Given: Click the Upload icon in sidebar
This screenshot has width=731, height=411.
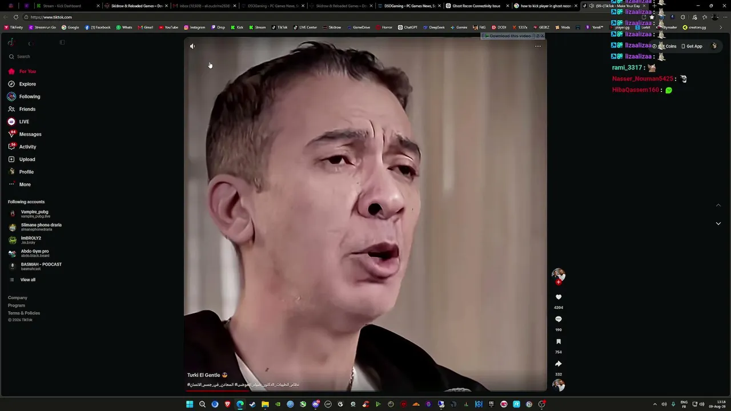Looking at the screenshot, I should 11,159.
